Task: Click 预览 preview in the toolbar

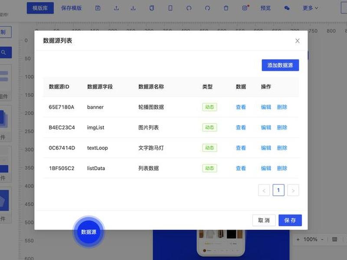Action: [265, 8]
